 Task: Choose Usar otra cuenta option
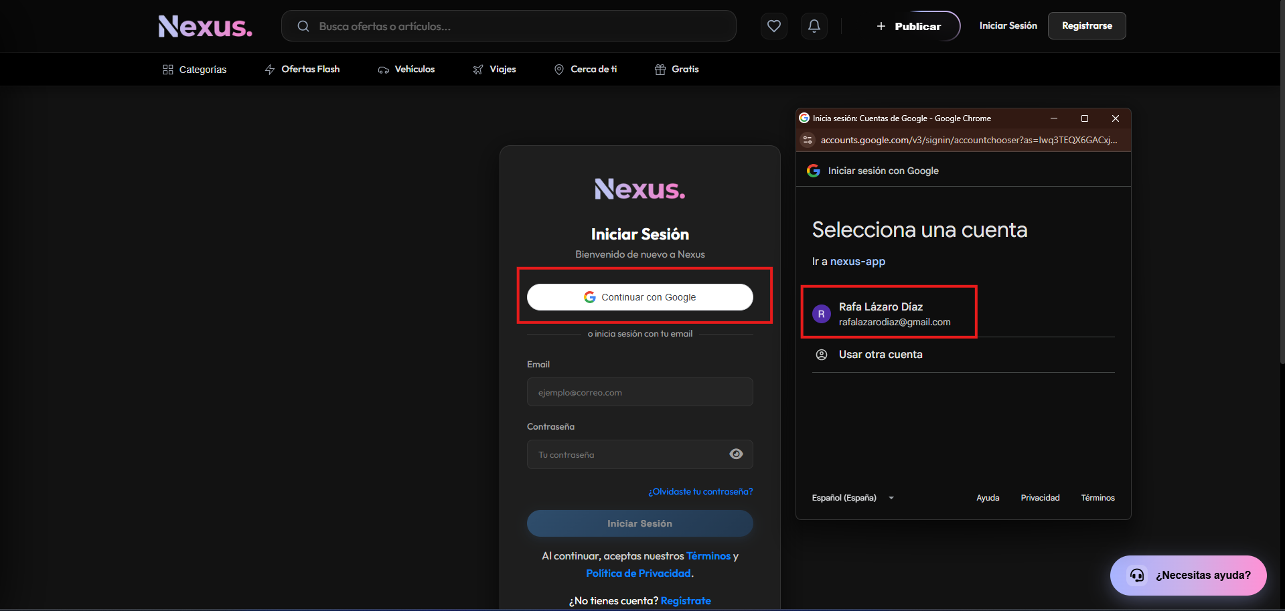[x=964, y=355]
